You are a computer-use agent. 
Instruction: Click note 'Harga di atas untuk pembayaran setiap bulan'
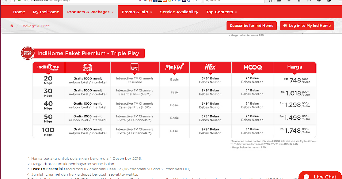click(73, 164)
